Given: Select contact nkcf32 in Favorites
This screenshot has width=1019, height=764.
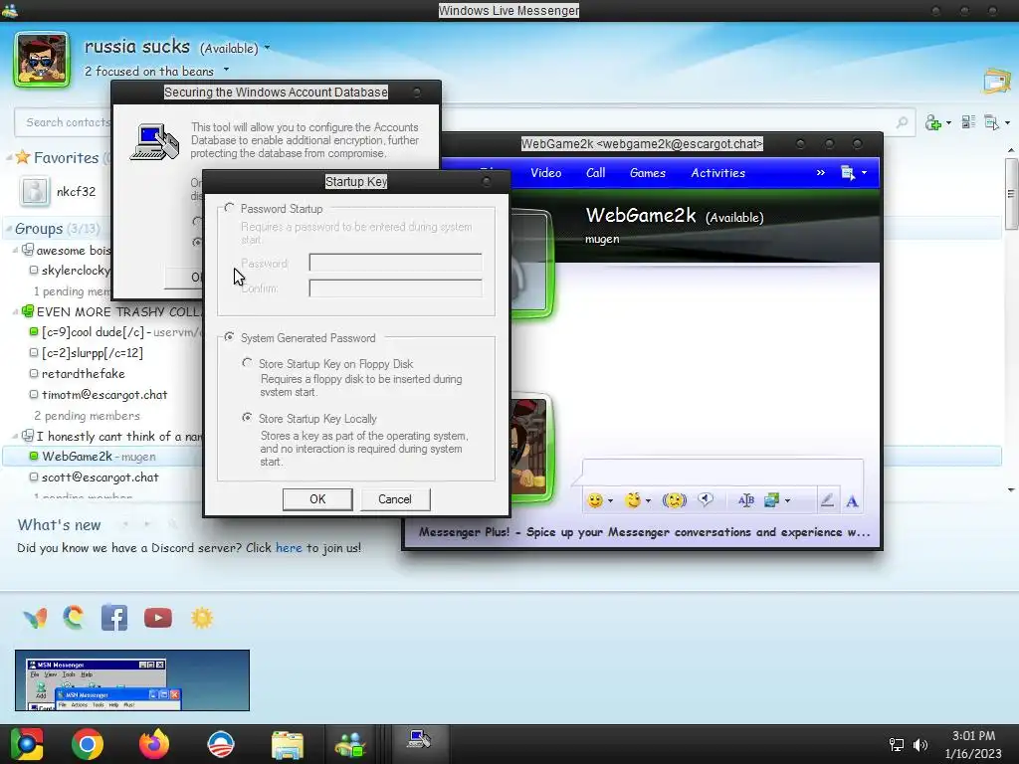Looking at the screenshot, I should [x=76, y=192].
